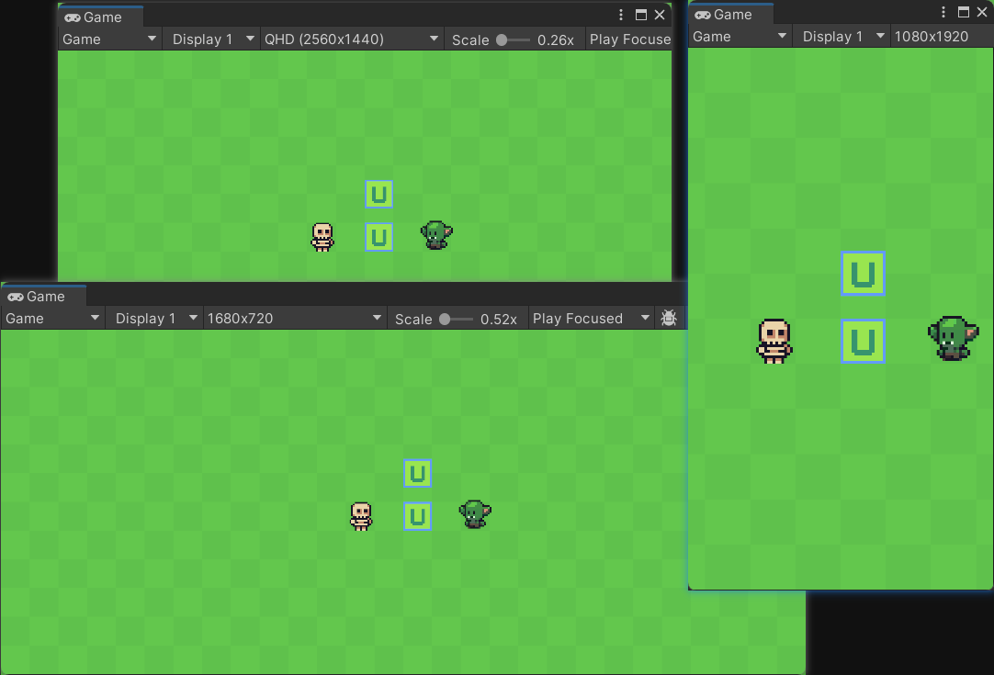Click the 0.26x scale value in the QHD window

pyautogui.click(x=555, y=39)
